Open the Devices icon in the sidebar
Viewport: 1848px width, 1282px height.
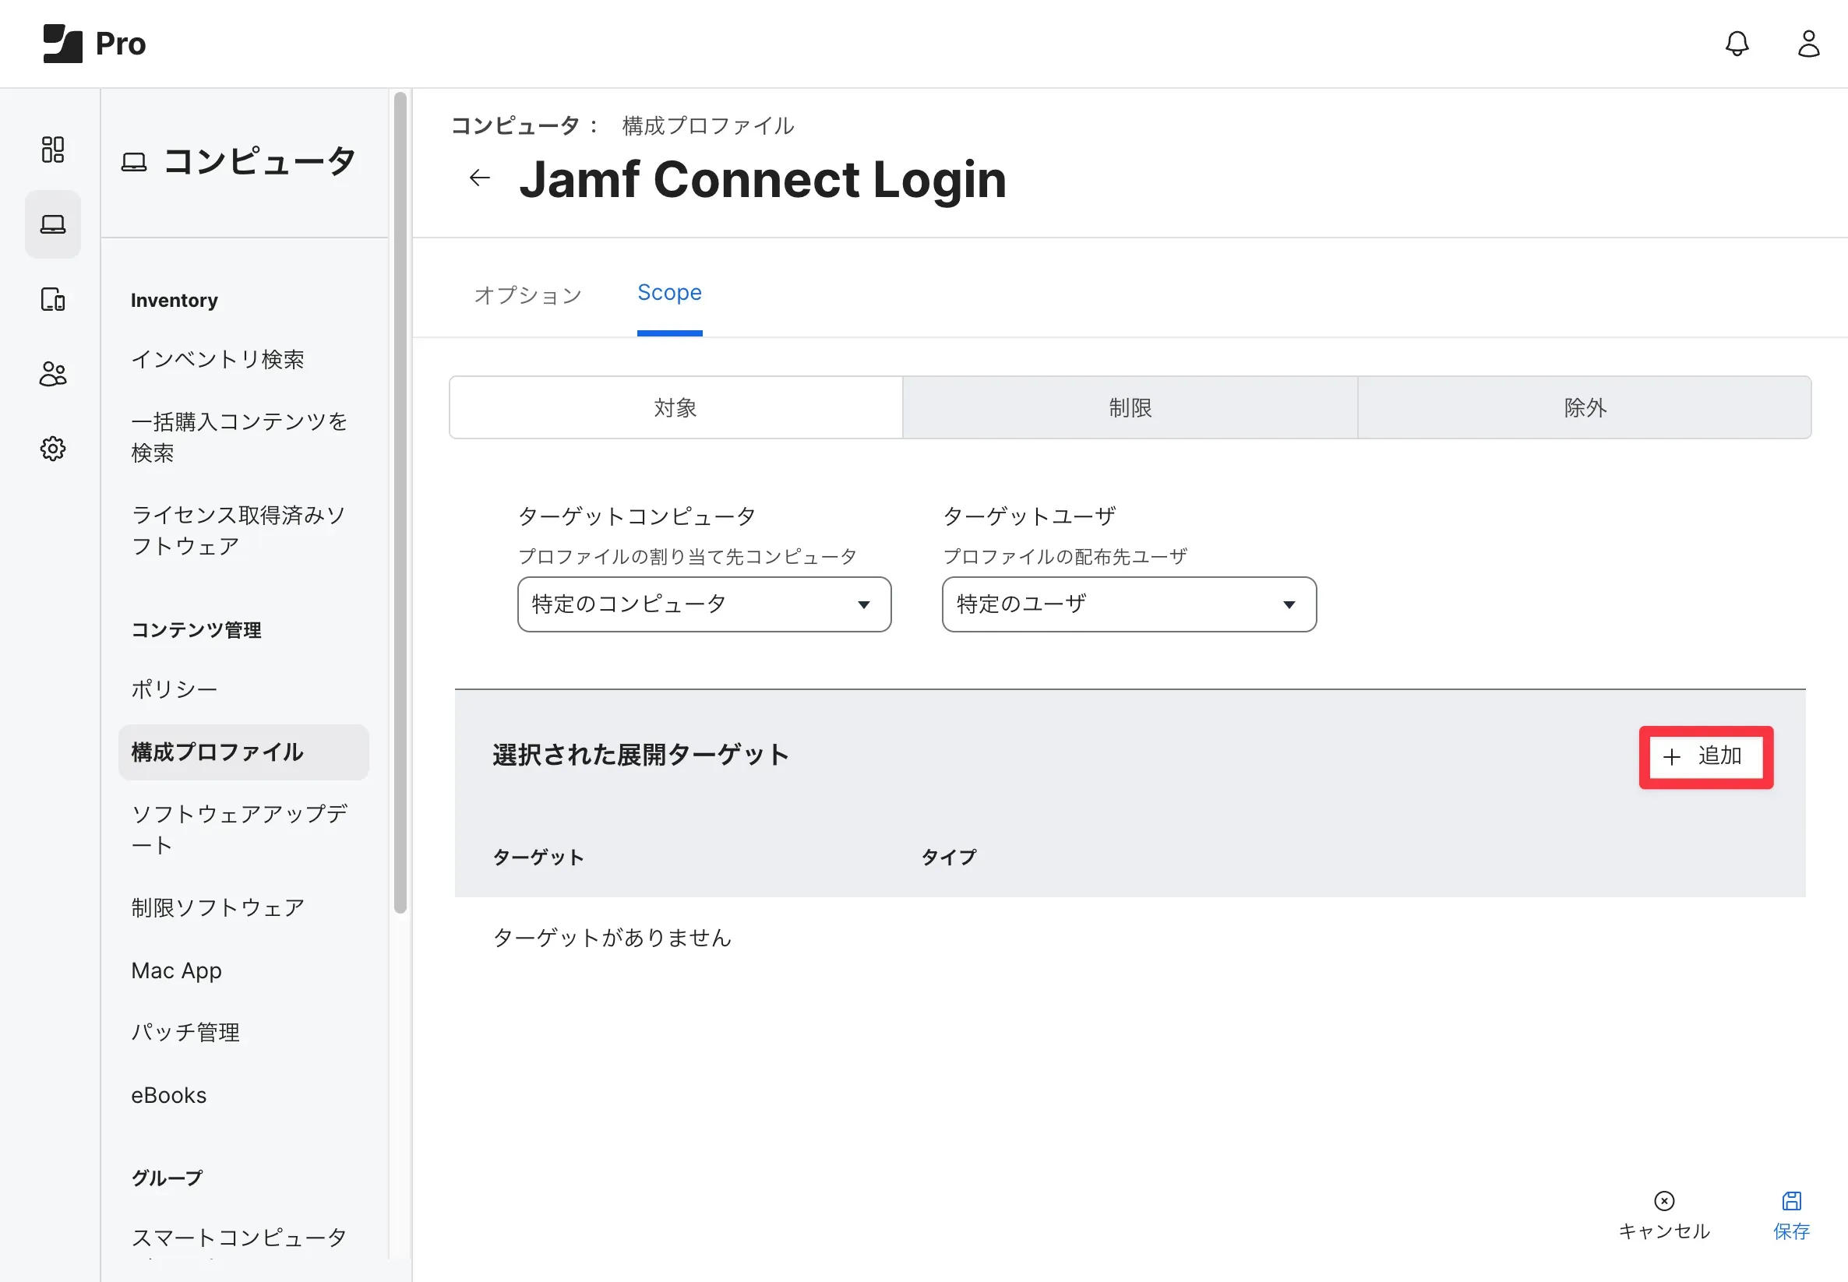click(53, 300)
